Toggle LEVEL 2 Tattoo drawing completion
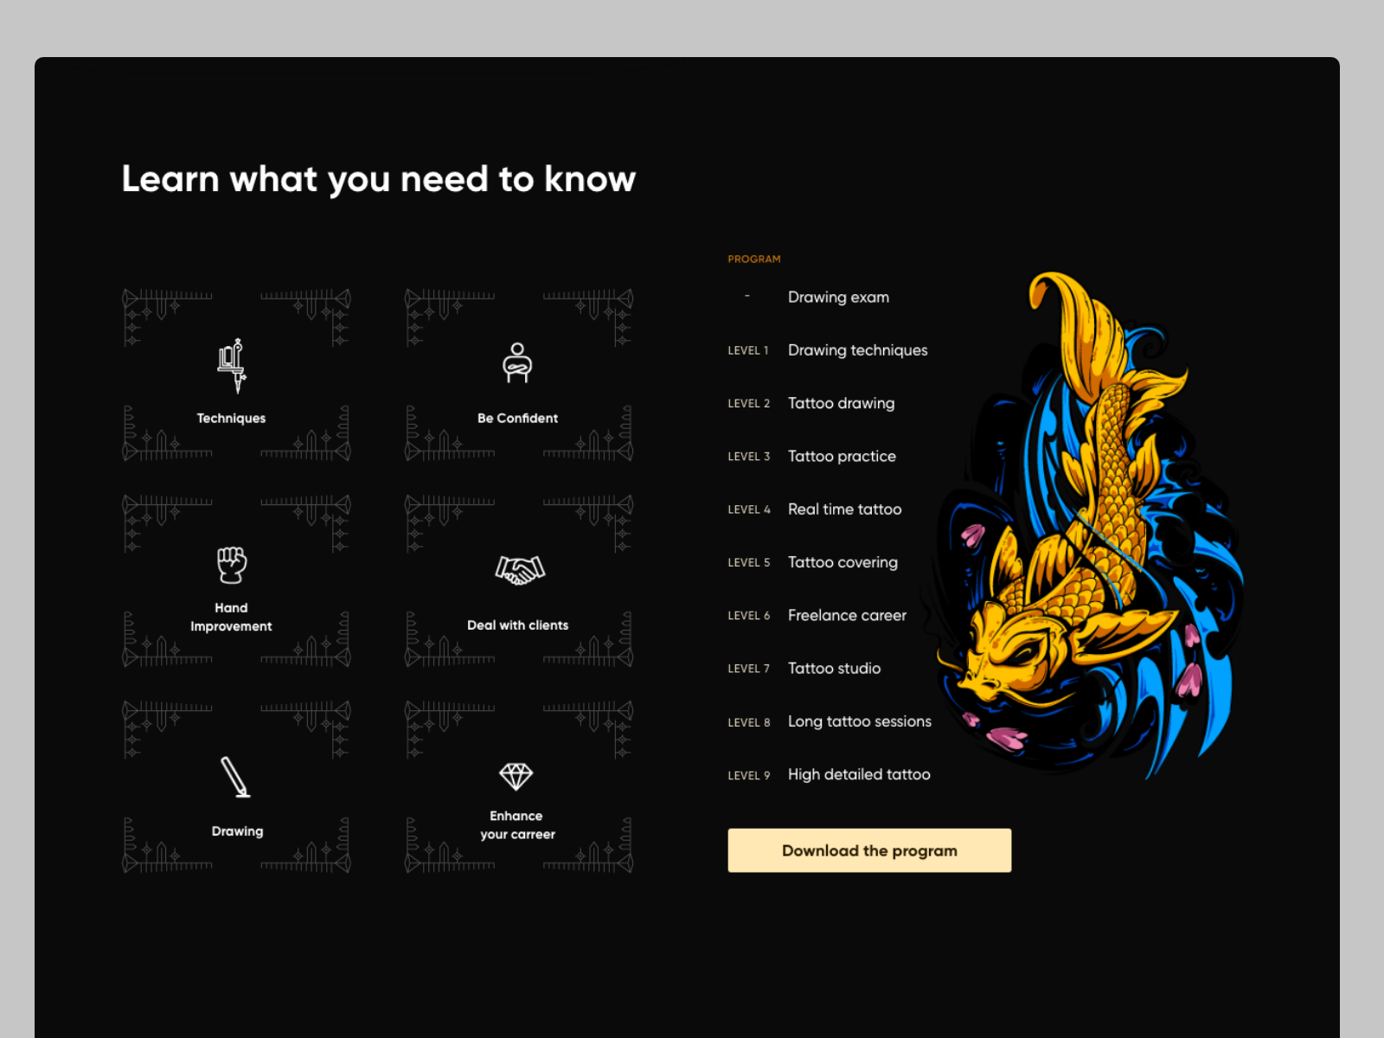The width and height of the screenshot is (1384, 1038). tap(841, 403)
